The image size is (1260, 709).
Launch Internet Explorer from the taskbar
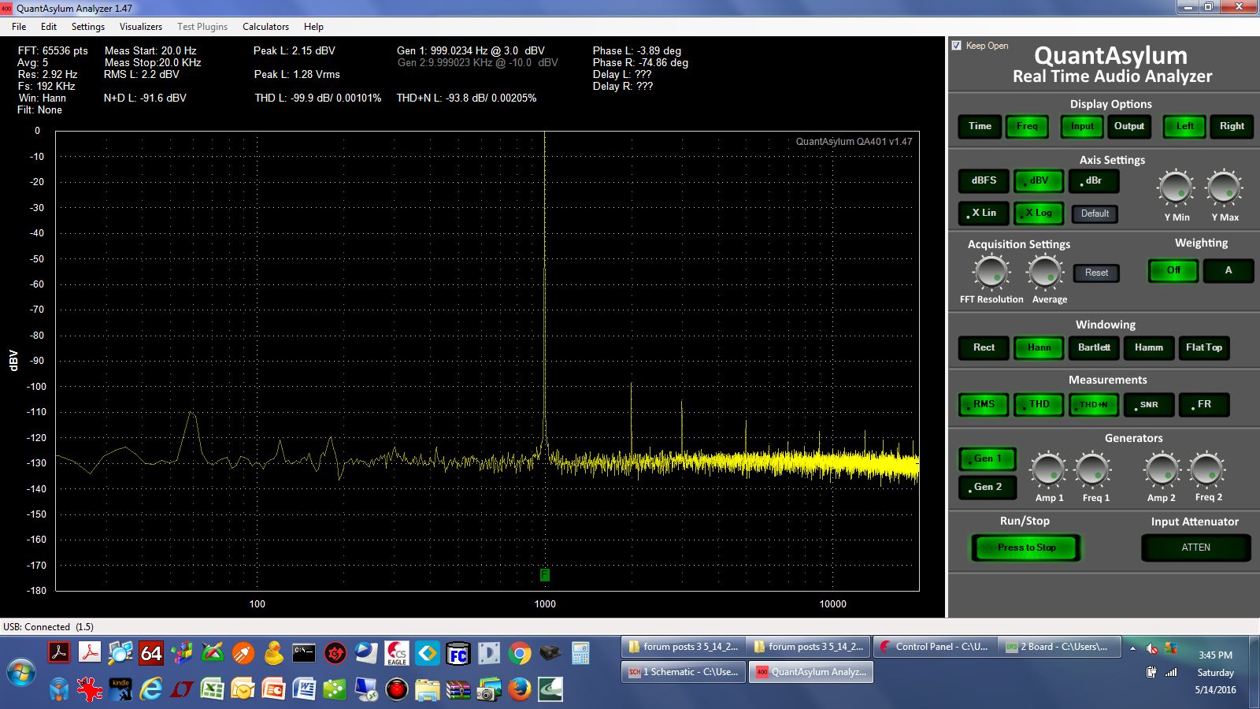[150, 690]
